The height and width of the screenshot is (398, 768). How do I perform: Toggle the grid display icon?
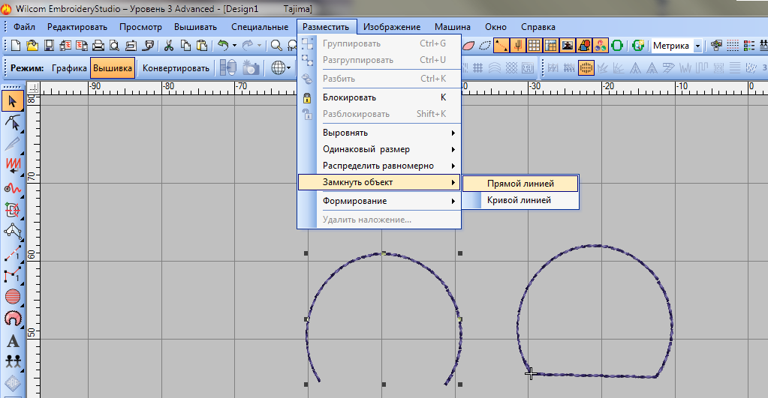pos(534,46)
